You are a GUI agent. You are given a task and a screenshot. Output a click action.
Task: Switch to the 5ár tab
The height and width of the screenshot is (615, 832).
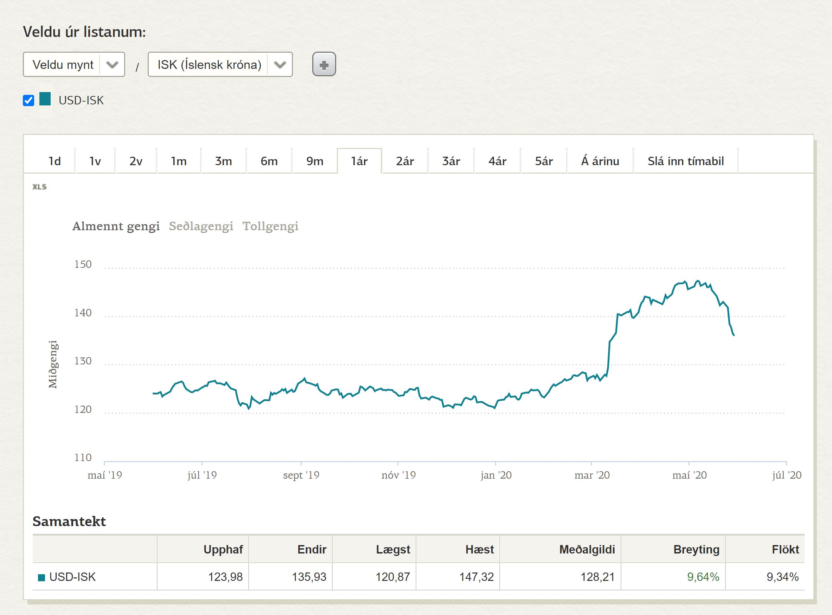[544, 161]
